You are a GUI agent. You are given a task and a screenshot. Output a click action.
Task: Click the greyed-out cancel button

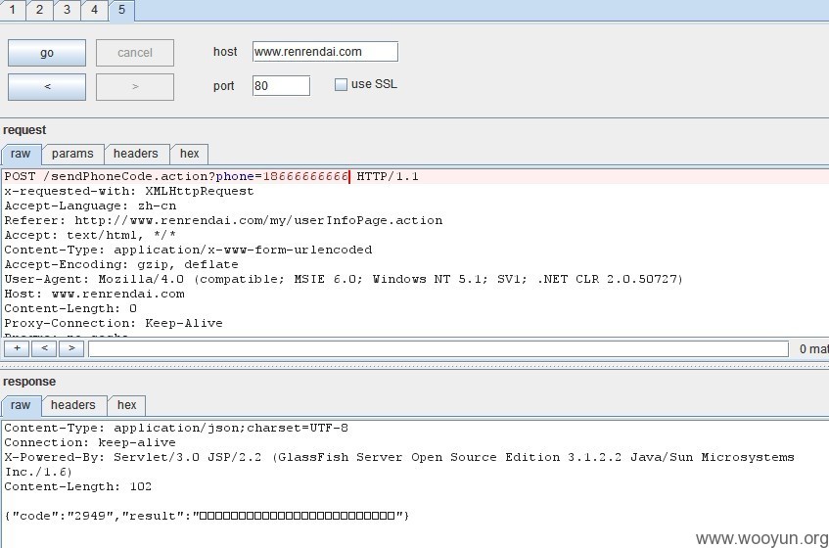(x=135, y=53)
